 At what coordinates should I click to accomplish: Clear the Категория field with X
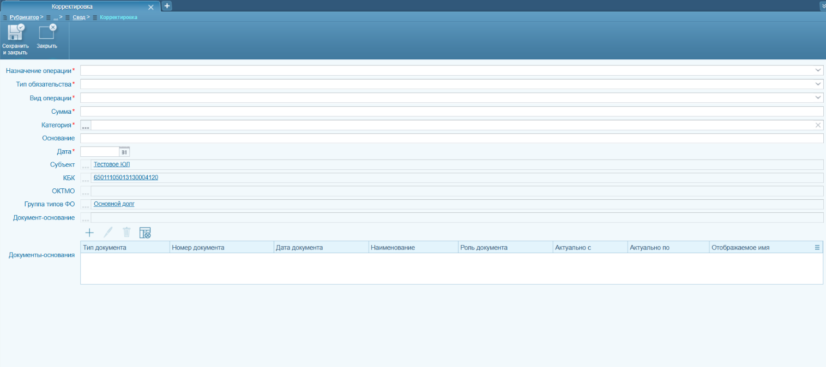click(x=818, y=125)
